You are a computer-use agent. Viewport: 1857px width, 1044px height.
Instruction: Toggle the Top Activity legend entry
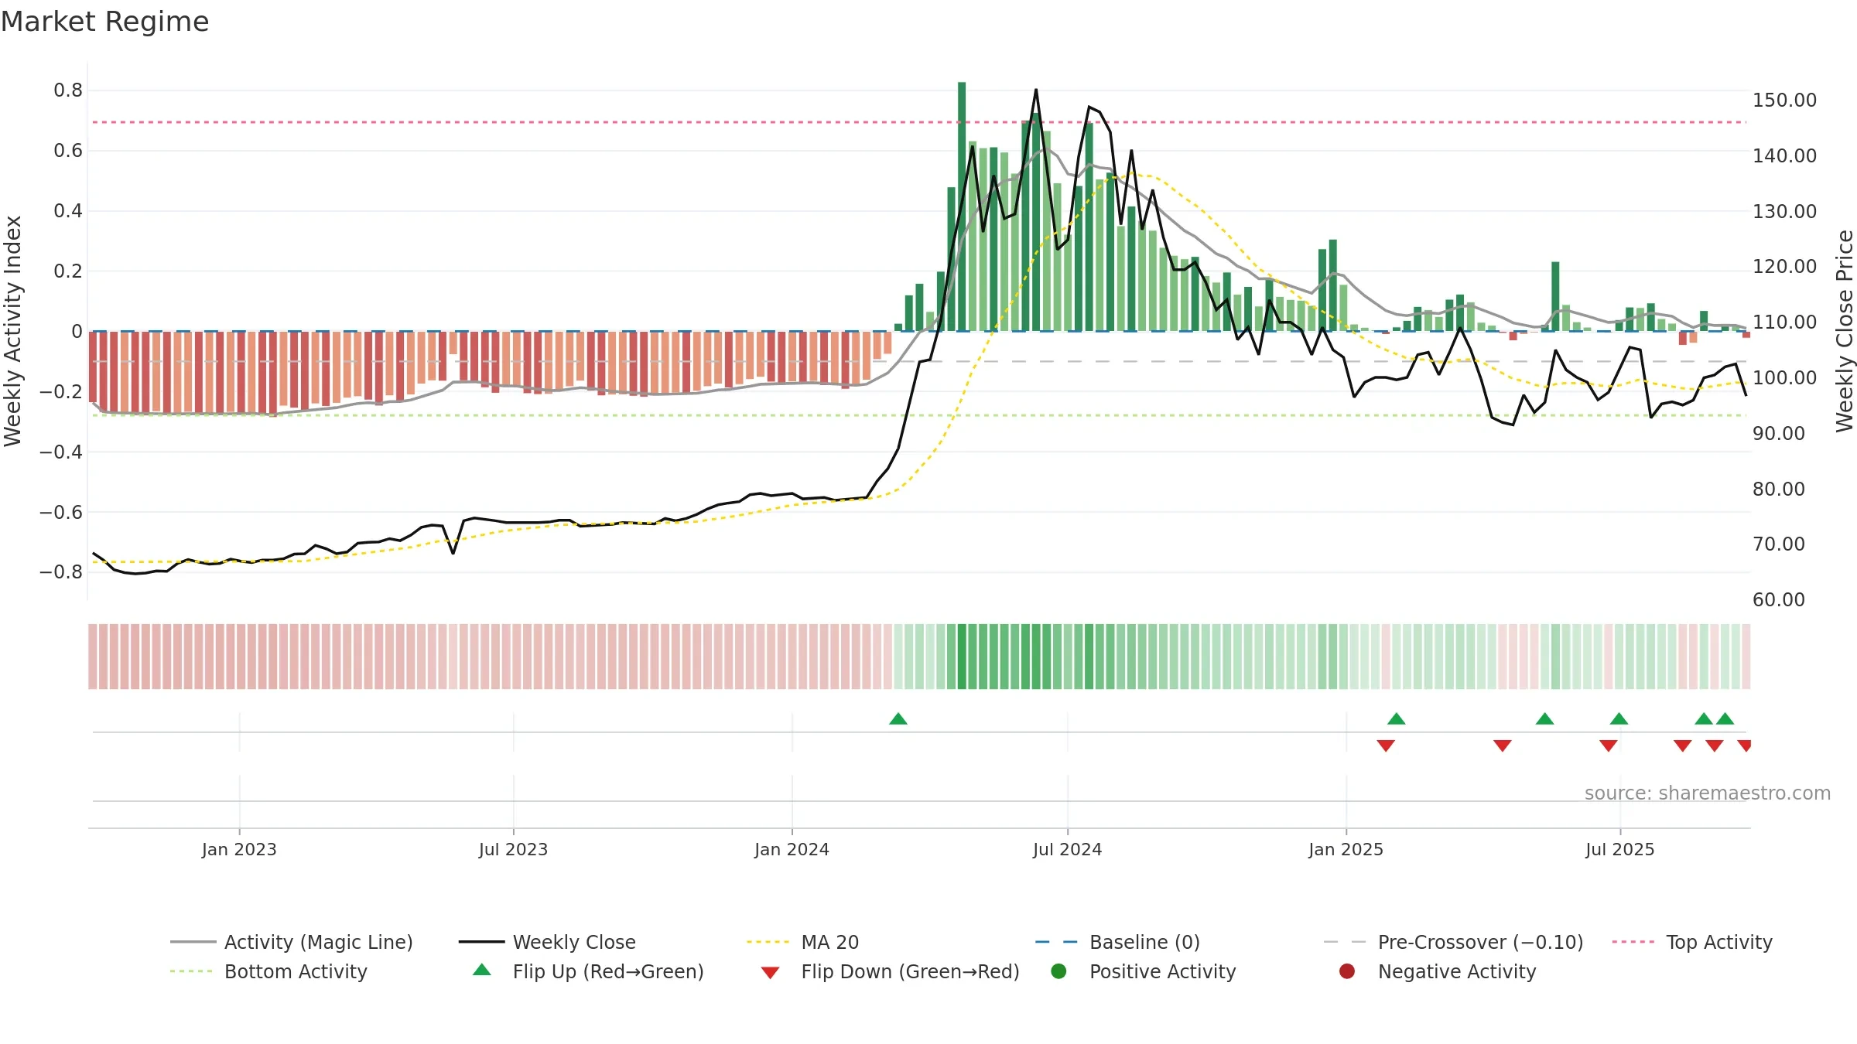pyautogui.click(x=1692, y=942)
